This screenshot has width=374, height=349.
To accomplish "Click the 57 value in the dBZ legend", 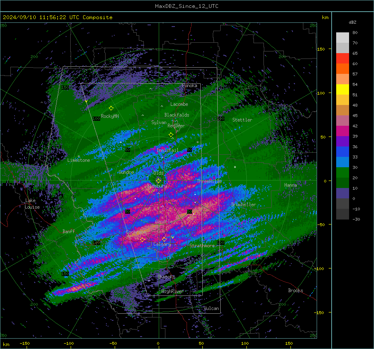I will tap(355, 74).
